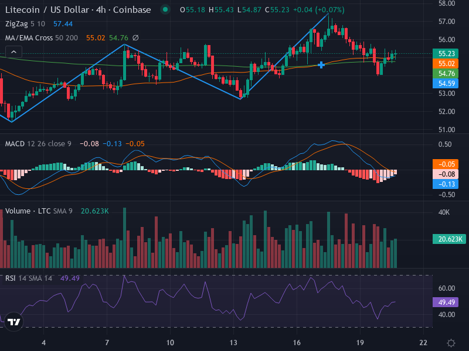Image resolution: width=469 pixels, height=351 pixels.
Task: Select the Volume LTC indicator label
Action: coord(28,211)
